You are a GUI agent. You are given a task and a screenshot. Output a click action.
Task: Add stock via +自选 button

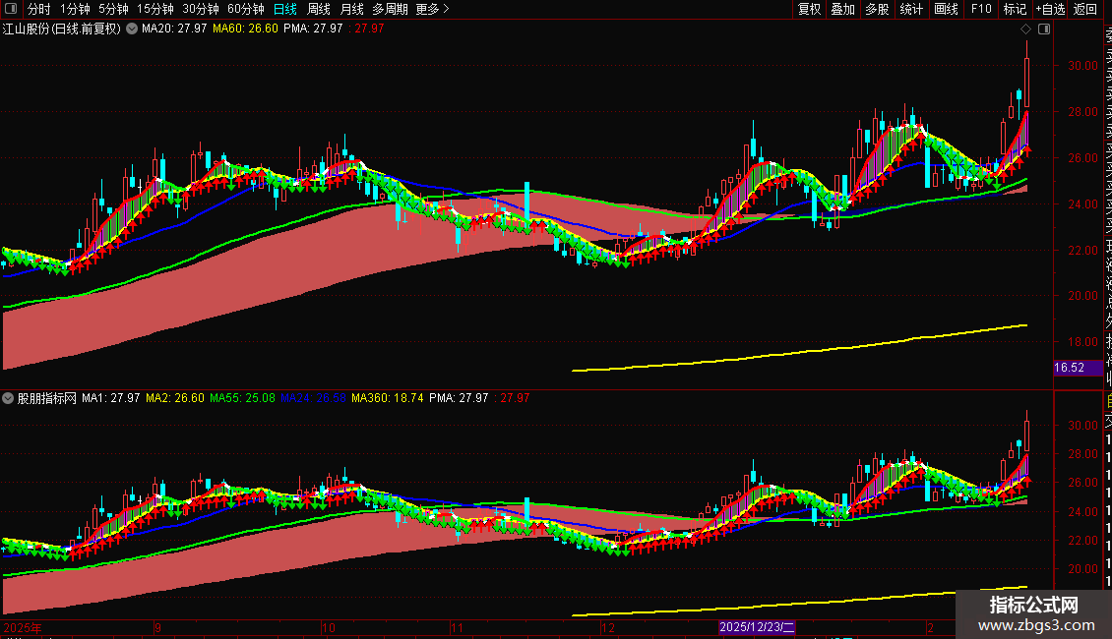1050,9
